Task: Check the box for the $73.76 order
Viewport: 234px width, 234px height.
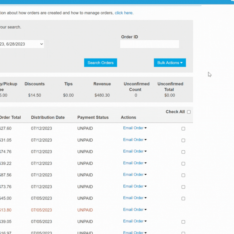Action: 183,187
